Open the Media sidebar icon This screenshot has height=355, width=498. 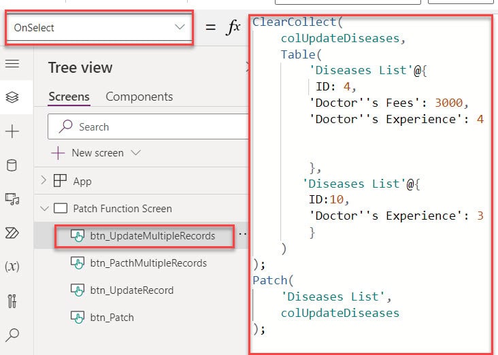(12, 199)
